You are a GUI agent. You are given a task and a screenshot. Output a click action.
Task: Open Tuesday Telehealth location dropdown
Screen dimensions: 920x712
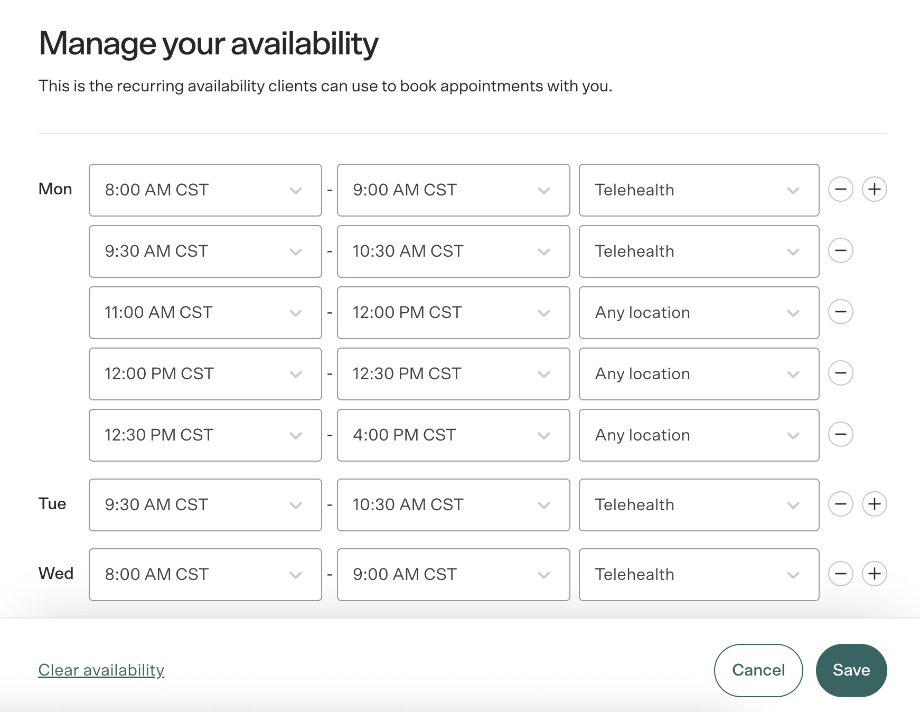point(699,505)
